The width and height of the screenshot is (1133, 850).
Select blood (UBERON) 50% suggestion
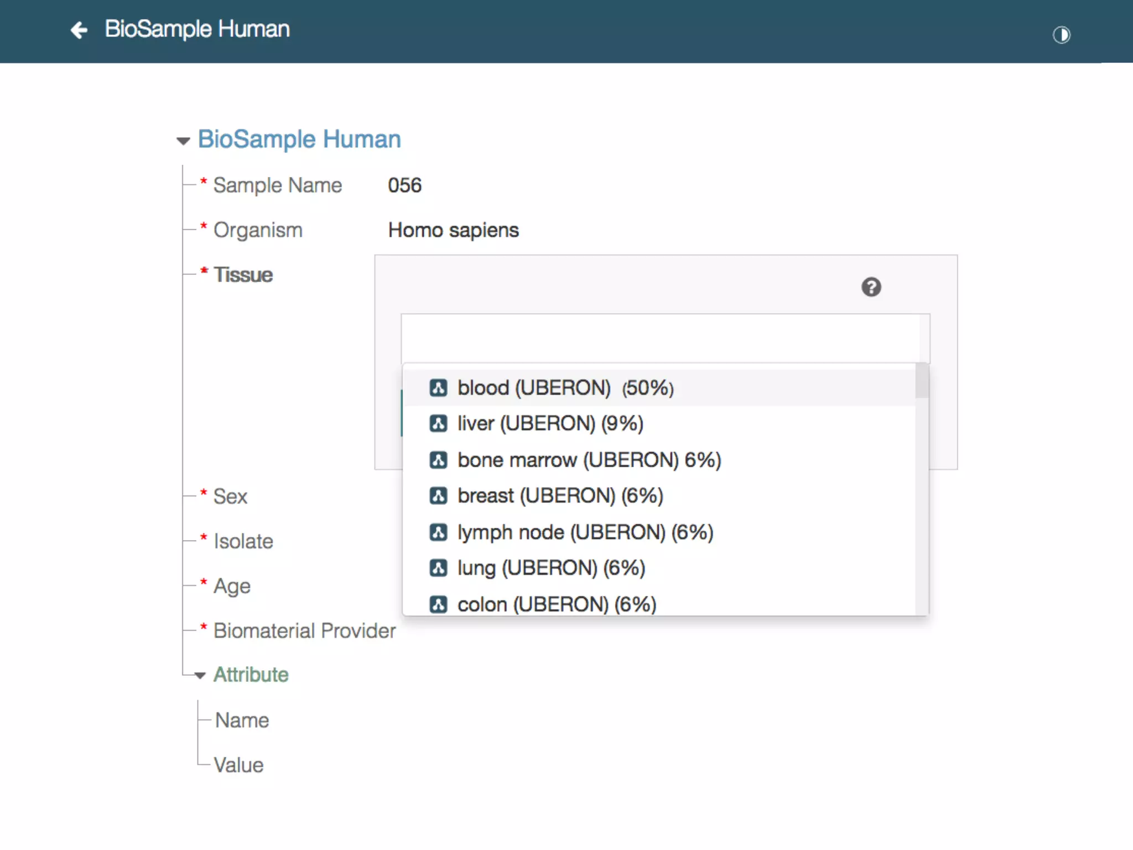point(565,388)
